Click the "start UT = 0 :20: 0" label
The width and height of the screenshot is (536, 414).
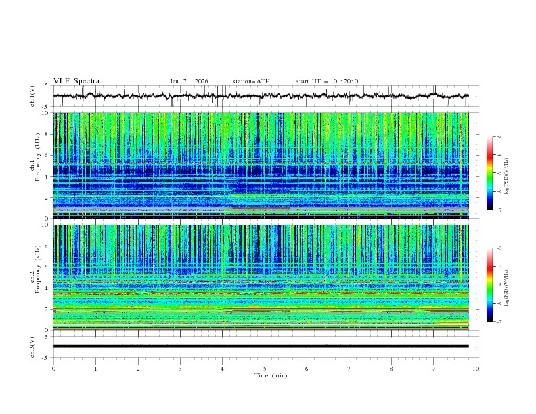327,81
